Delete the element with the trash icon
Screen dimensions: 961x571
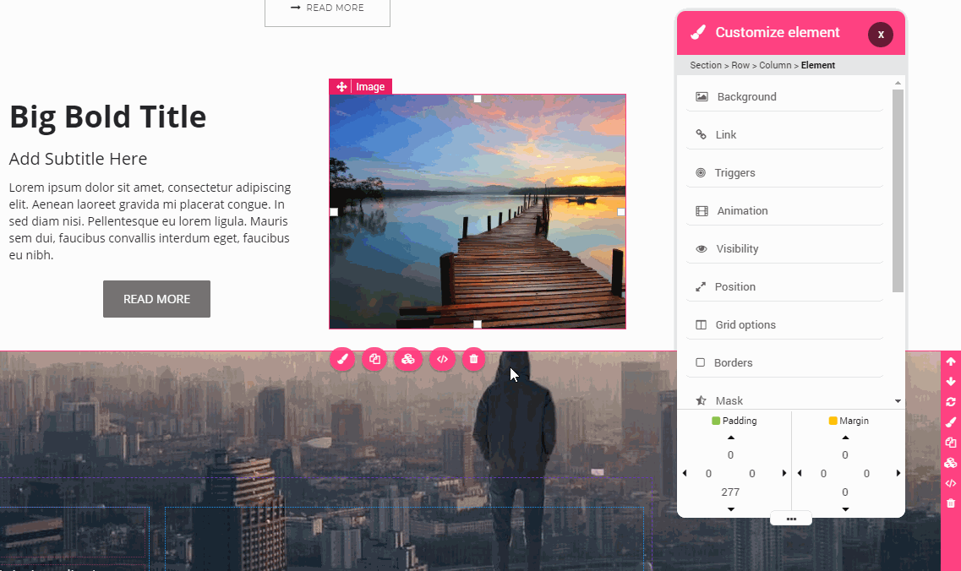tap(473, 359)
